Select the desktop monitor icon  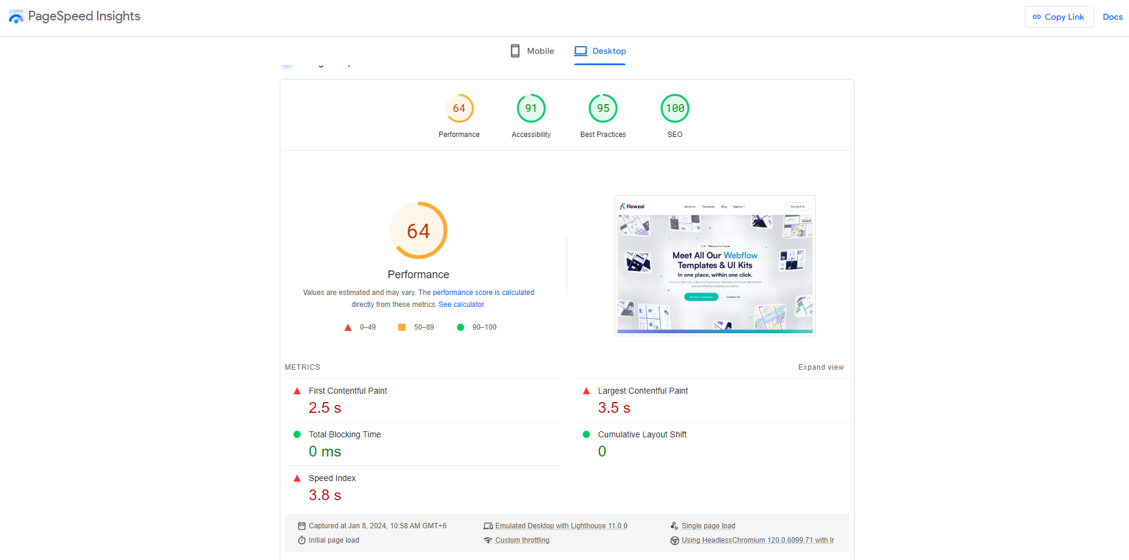tap(580, 51)
